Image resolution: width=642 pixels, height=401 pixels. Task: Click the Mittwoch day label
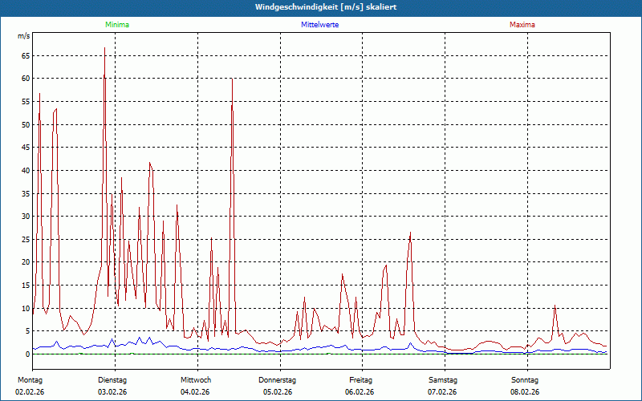(195, 379)
